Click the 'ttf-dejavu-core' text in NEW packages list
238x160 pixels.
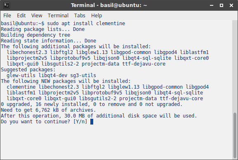pyautogui.click(x=181, y=99)
